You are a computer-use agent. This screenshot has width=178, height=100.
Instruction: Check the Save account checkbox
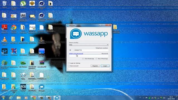tap(69, 66)
